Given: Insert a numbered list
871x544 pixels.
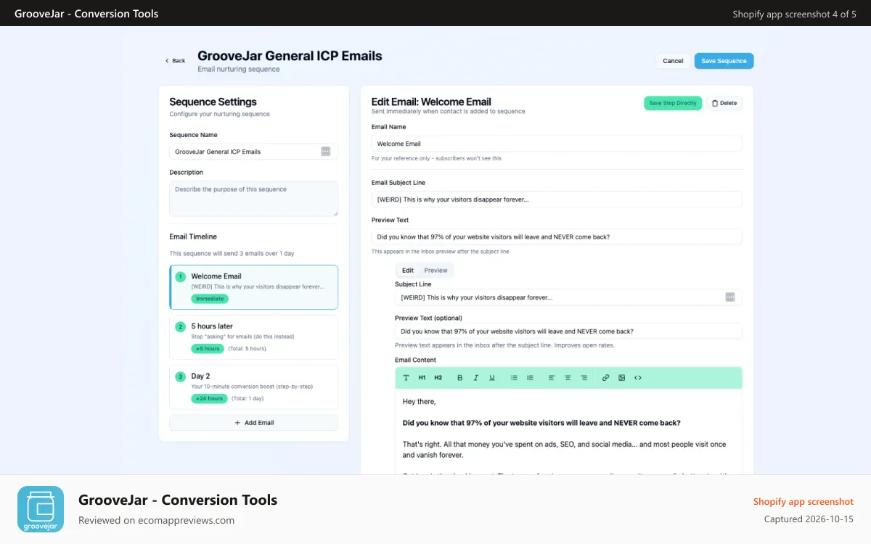Looking at the screenshot, I should (530, 378).
